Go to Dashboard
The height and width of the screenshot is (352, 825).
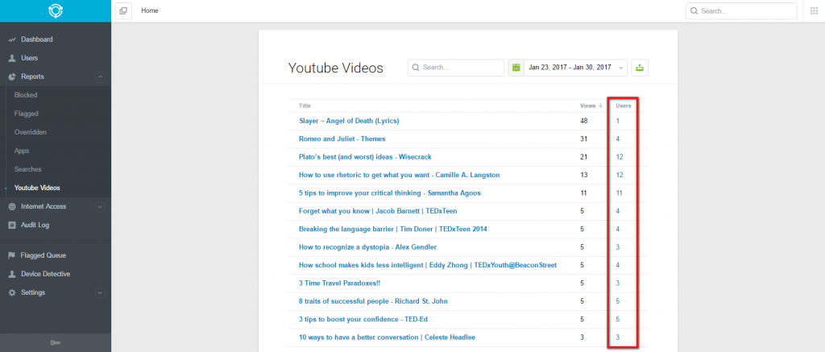point(37,39)
